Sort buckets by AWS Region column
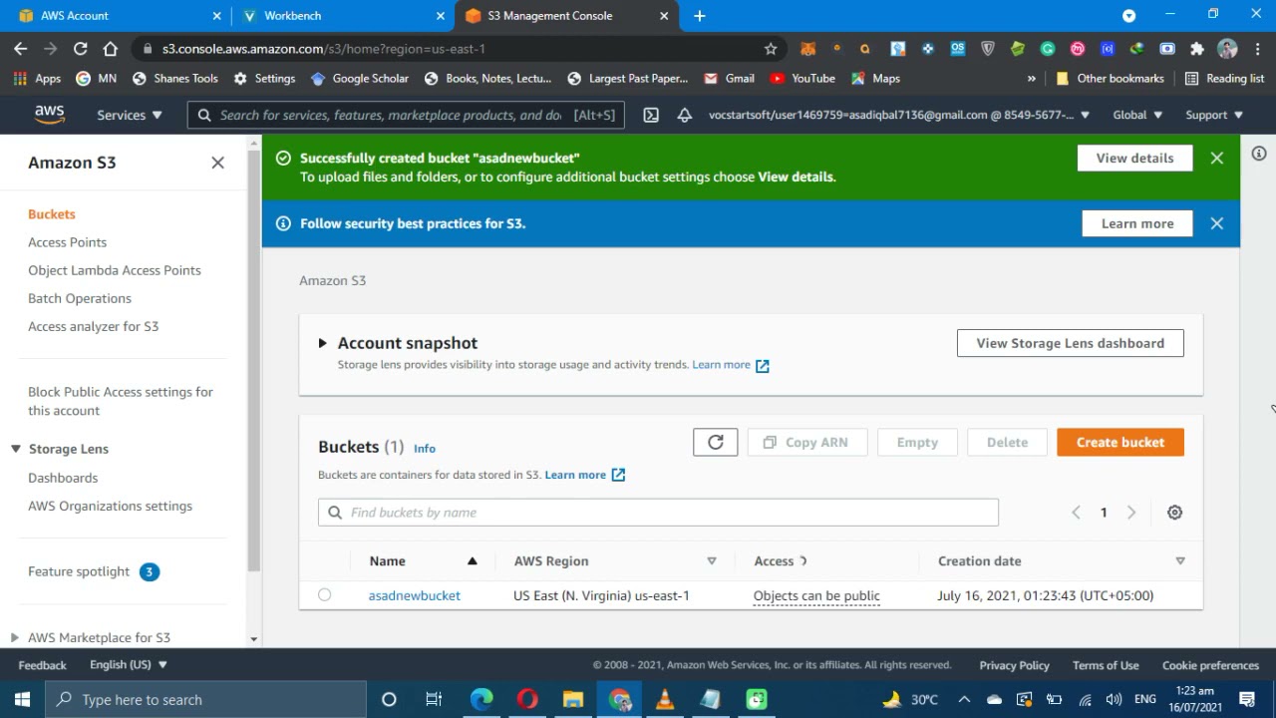Screen dimensions: 1276x718 pos(615,561)
